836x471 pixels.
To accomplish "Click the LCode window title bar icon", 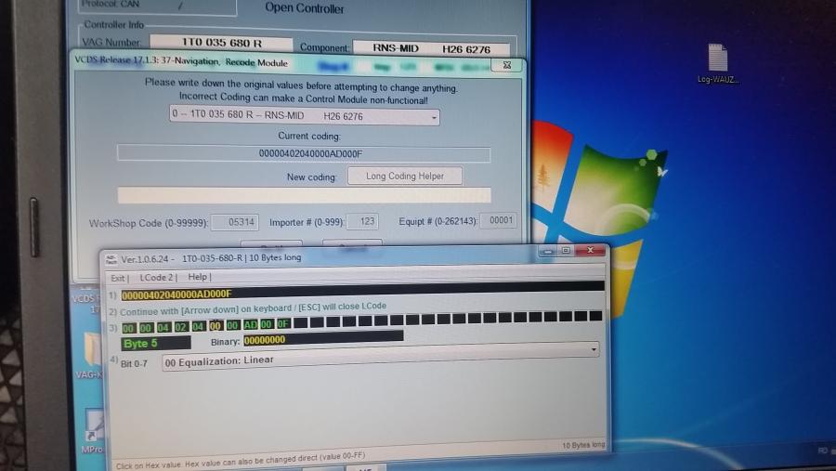I will coord(111,257).
